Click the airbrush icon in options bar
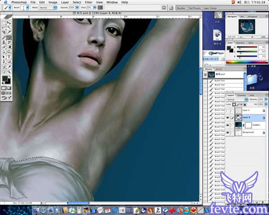 click(x=101, y=8)
